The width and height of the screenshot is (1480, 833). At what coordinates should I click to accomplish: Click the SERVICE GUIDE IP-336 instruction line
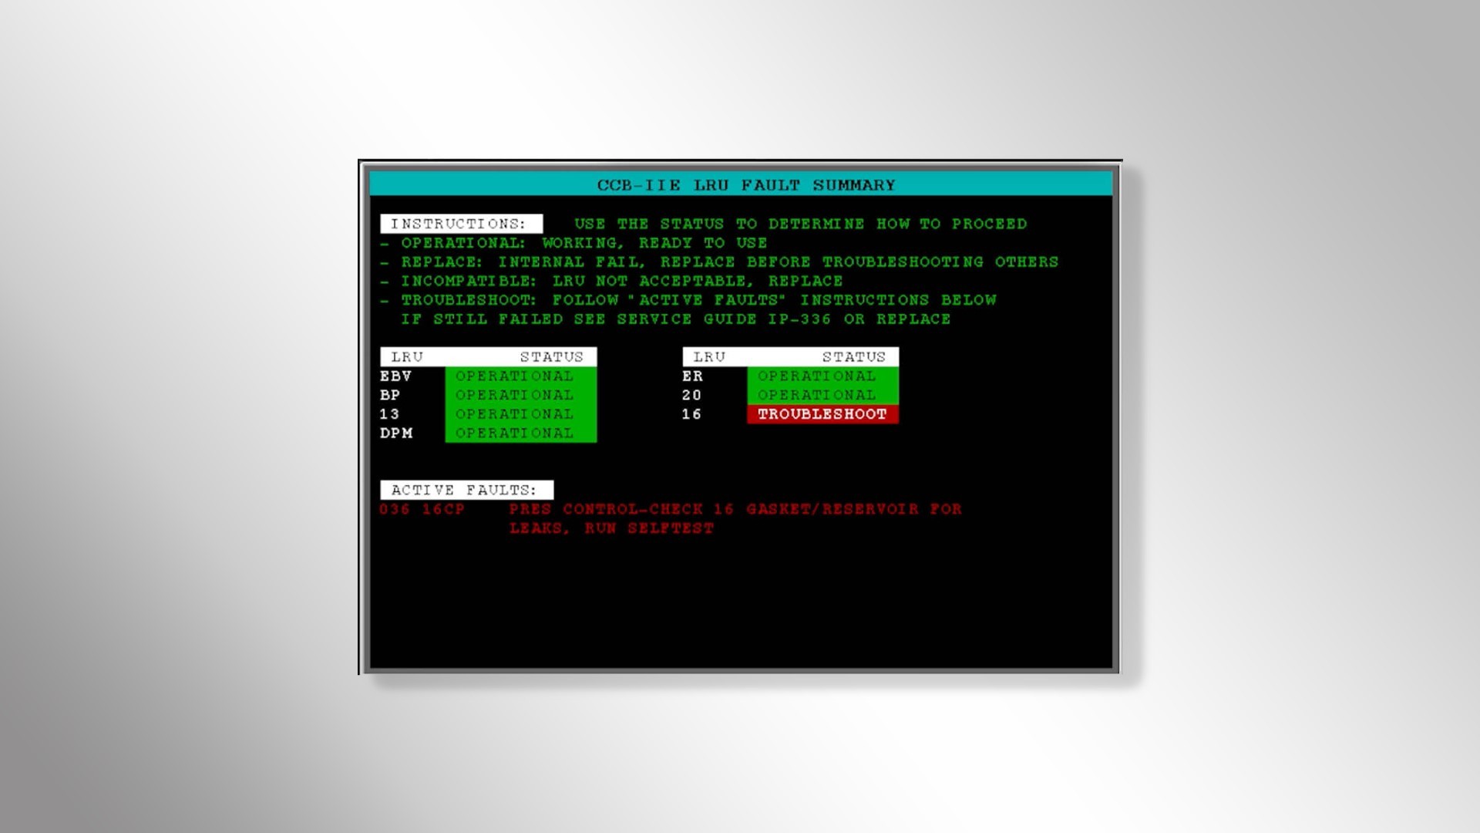674,319
